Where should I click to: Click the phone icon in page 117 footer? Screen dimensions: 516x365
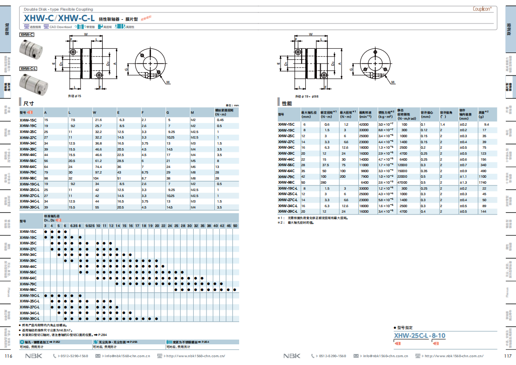313,356
